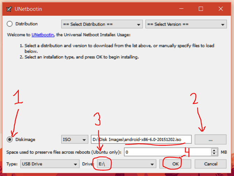The width and height of the screenshot is (234, 176).
Task: Click the 'Drive:' label
Action: coord(88,164)
